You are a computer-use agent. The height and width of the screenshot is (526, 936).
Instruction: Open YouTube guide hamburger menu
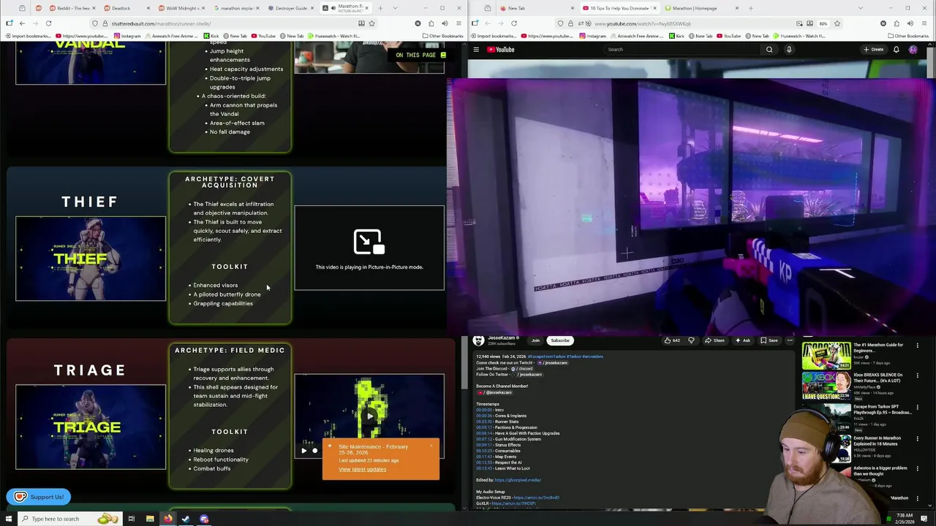point(476,50)
